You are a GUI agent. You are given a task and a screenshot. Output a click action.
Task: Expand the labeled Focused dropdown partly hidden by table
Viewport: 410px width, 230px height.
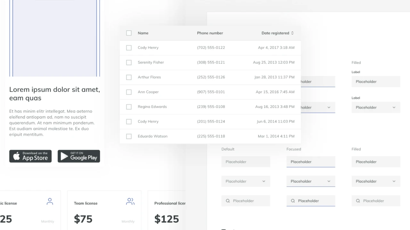click(x=318, y=107)
